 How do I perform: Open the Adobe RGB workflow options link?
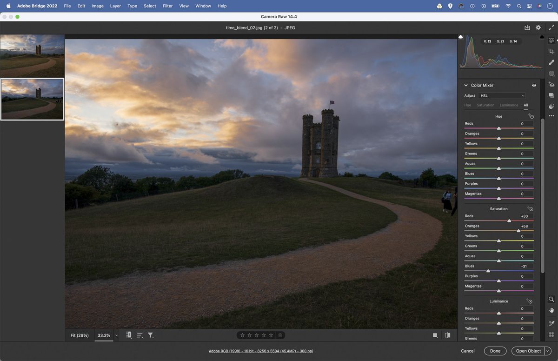pyautogui.click(x=260, y=351)
